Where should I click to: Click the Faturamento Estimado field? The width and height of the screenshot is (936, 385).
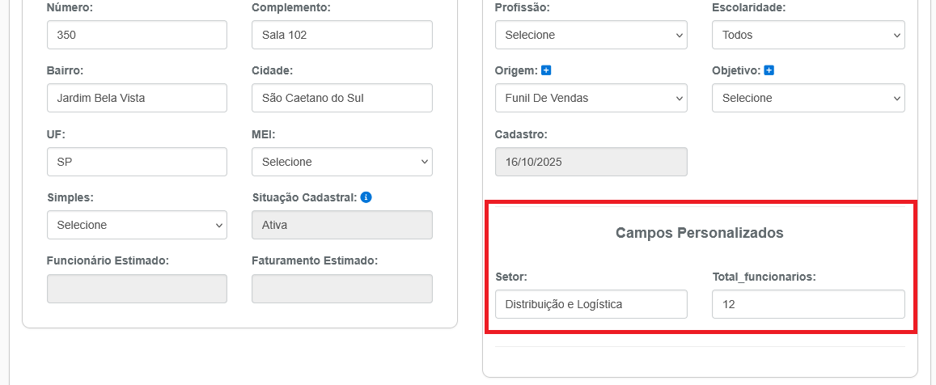[x=341, y=289]
